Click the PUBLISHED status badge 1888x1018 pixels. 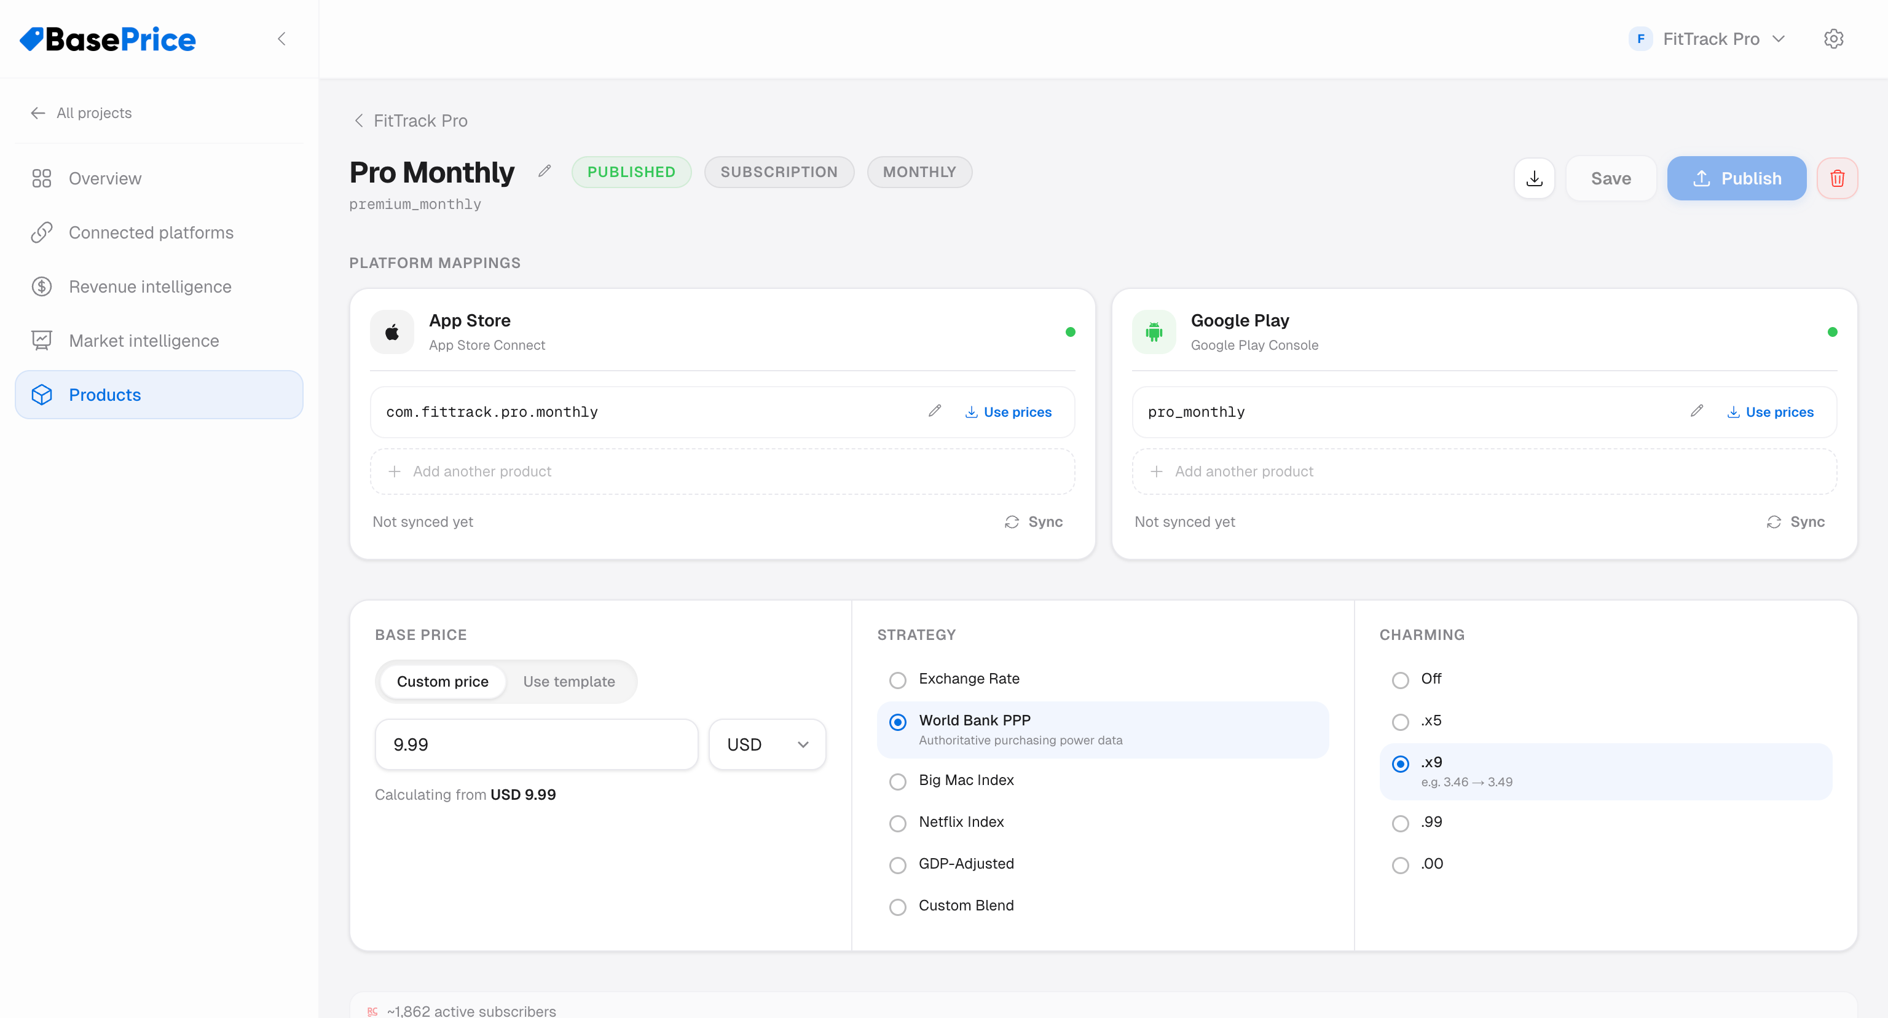click(631, 172)
